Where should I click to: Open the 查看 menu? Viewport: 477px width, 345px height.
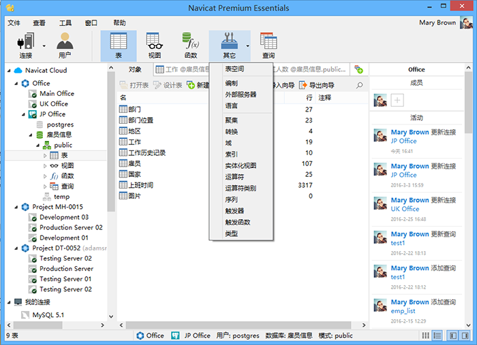point(40,22)
